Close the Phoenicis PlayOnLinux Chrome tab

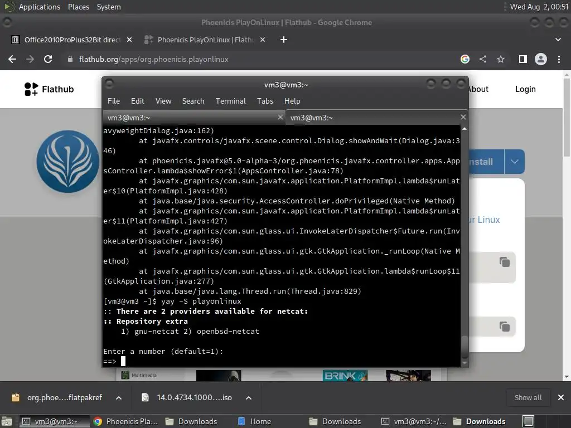pos(263,40)
